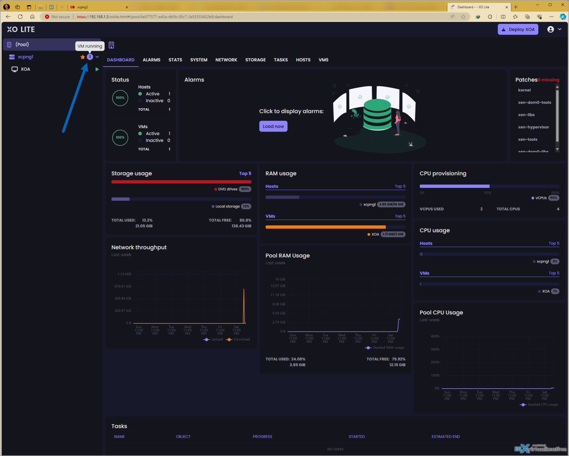The width and height of the screenshot is (569, 456).
Task: Open the STORAGE tab
Action: point(255,60)
